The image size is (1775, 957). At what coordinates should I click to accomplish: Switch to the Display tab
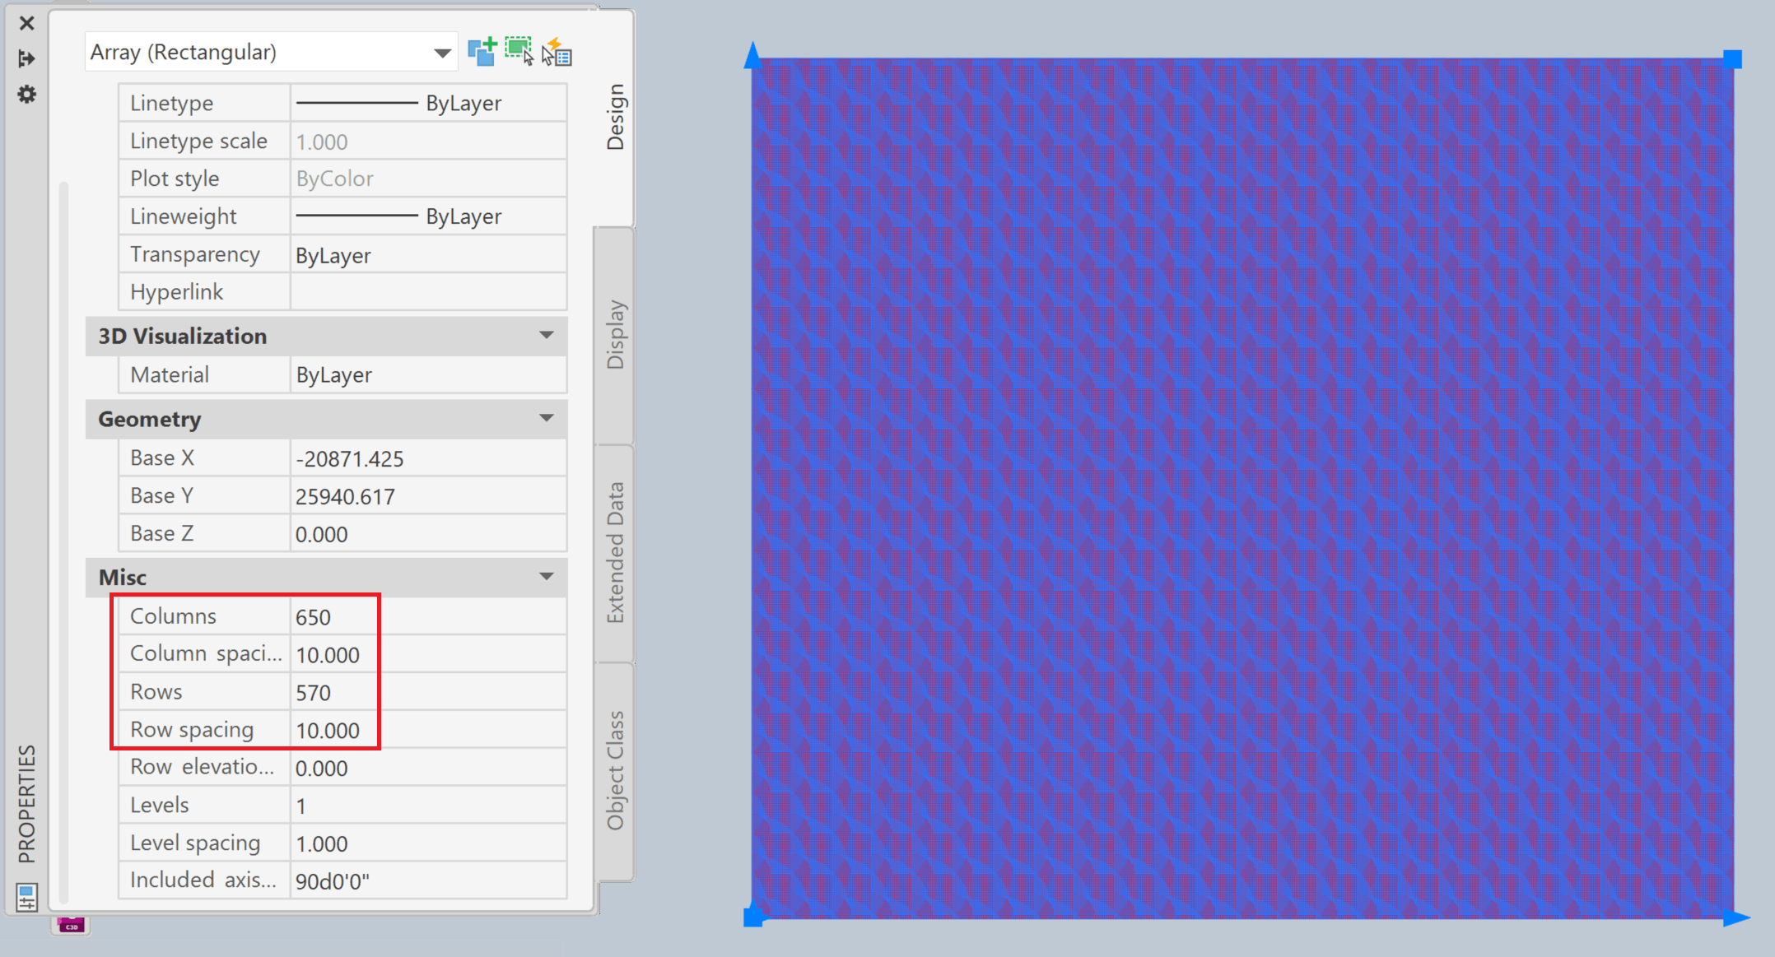pyautogui.click(x=615, y=334)
